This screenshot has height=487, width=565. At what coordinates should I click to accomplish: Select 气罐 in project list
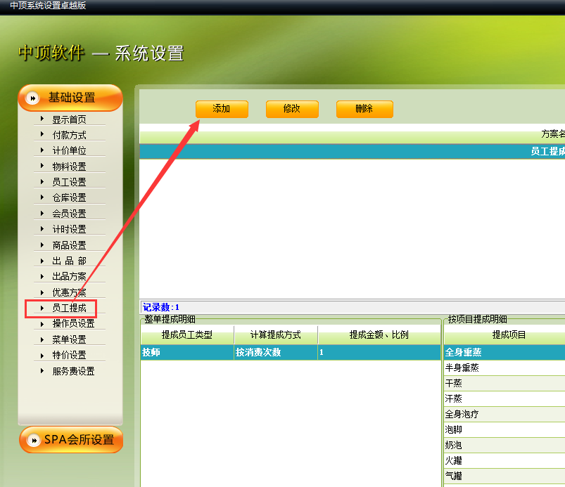(x=504, y=476)
